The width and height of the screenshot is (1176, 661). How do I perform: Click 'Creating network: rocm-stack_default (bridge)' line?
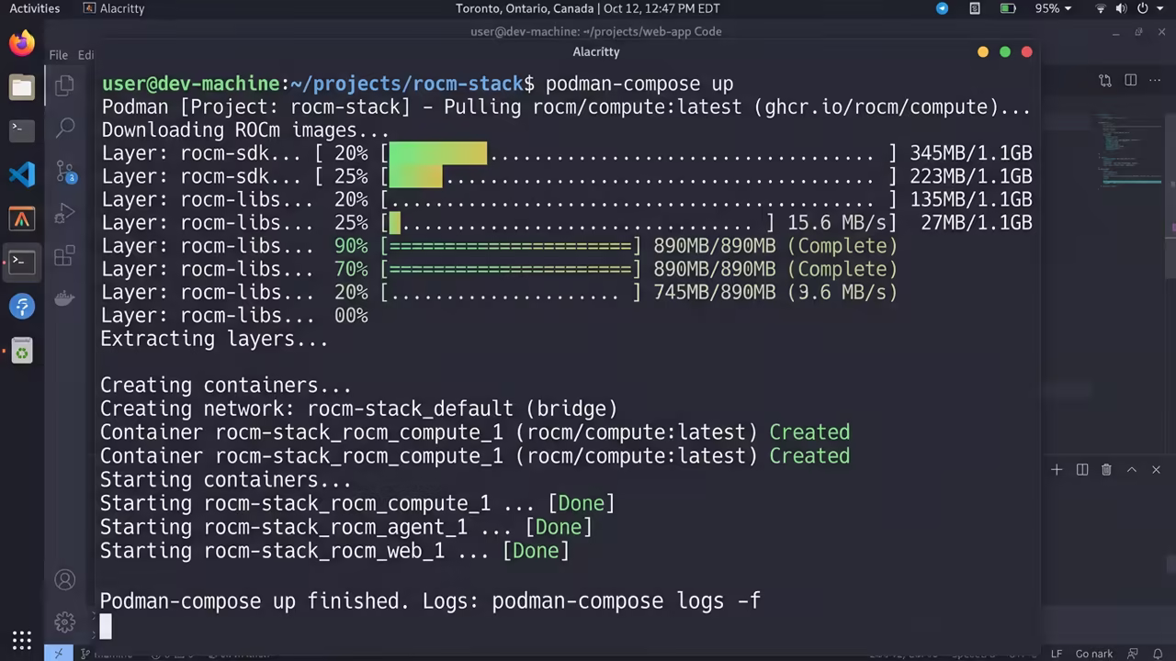tap(359, 409)
